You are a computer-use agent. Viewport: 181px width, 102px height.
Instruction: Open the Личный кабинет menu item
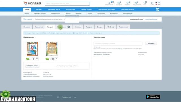pos(87,9)
